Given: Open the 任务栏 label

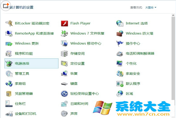Looking at the screenshot, I should pyautogui.click(x=20, y=104).
